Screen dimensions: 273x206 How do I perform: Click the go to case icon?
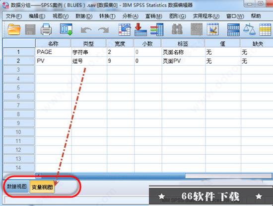click(124, 29)
